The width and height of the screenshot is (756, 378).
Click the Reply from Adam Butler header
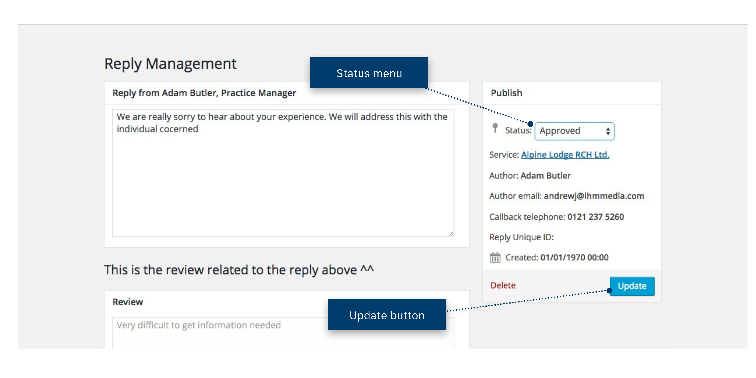click(x=204, y=93)
